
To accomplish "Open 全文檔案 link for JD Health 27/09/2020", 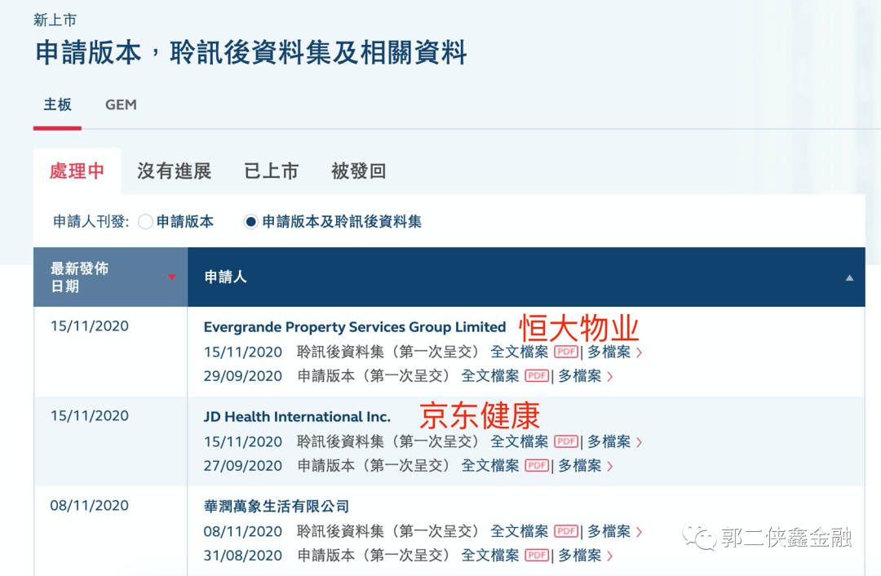I will (x=490, y=466).
